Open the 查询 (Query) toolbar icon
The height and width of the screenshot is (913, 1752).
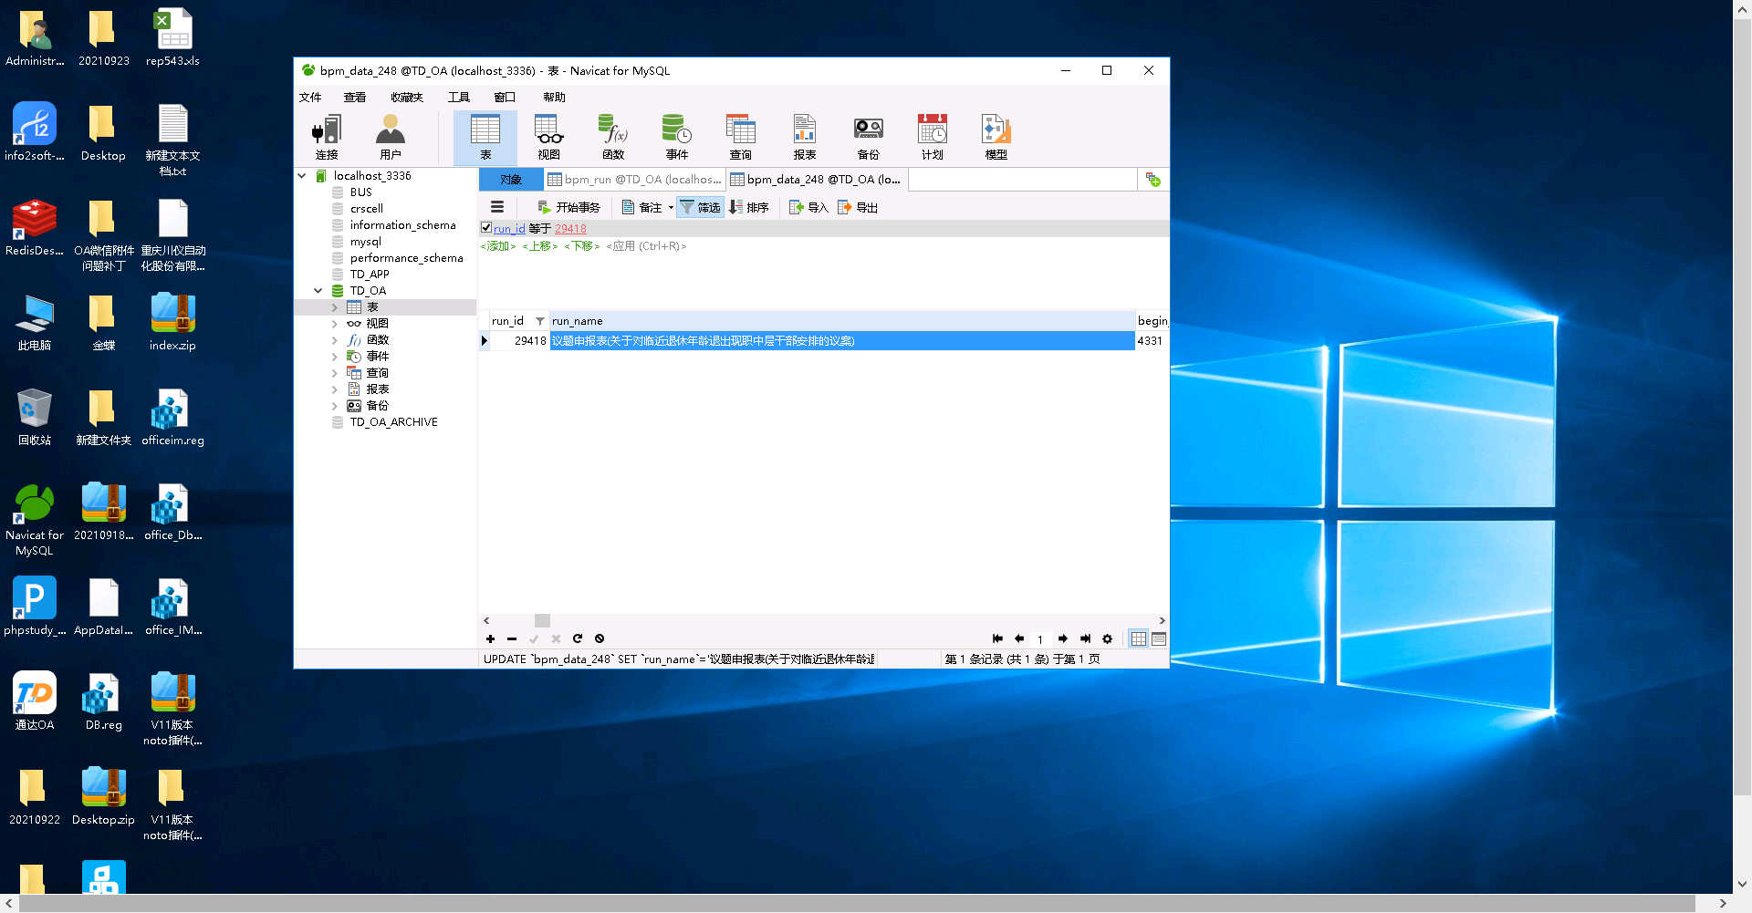pyautogui.click(x=741, y=138)
